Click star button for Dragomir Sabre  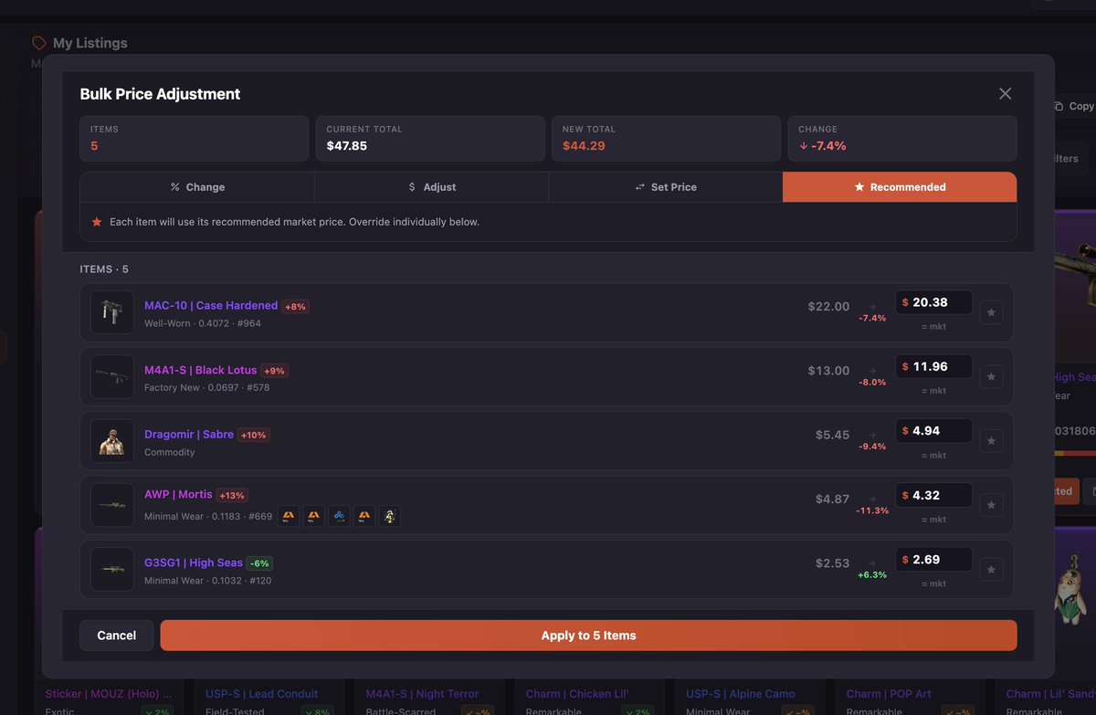click(x=992, y=442)
